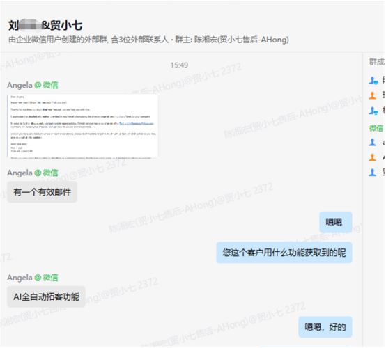The image size is (386, 348).
Task: Click the blue desktop-badged avatar directly under 群成 header
Action: pyautogui.click(x=373, y=80)
